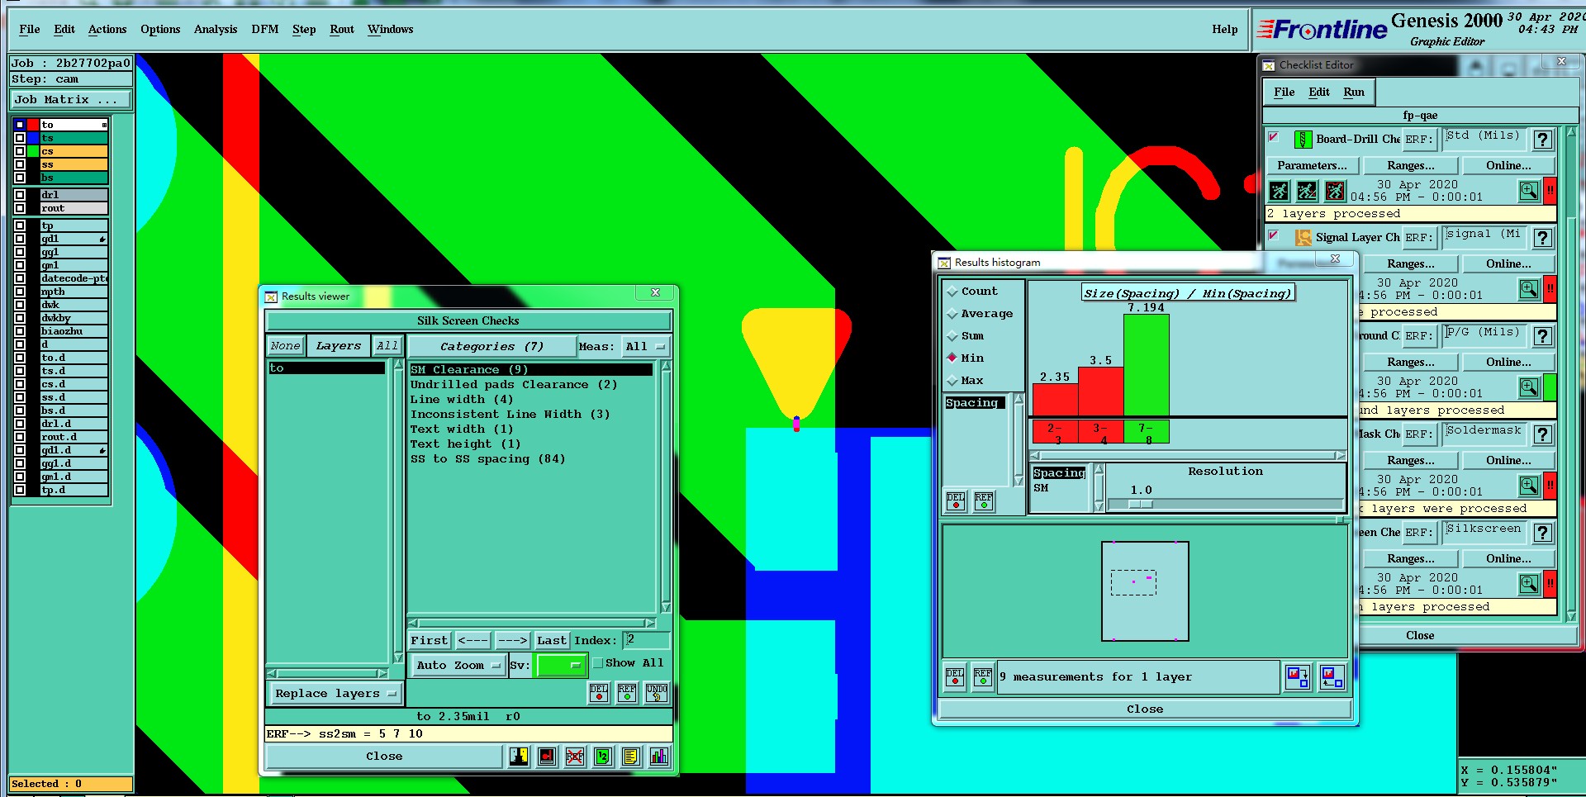Click the REF icon in Results viewer
This screenshot has width=1586, height=797.
tap(627, 692)
